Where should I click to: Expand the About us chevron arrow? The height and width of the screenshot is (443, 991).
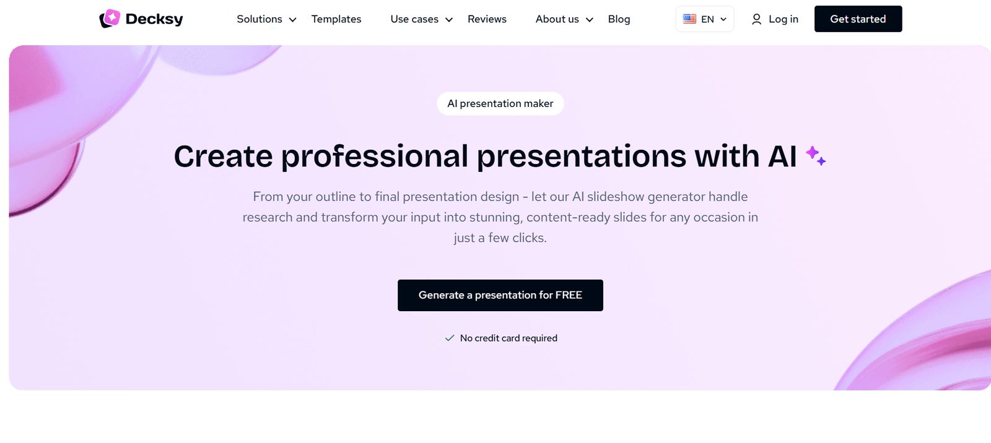point(590,20)
